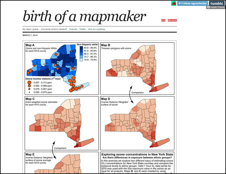Click the 'Ask me anything' link
Image resolution: width=226 pixels, height=174 pixels.
[x=96, y=29]
